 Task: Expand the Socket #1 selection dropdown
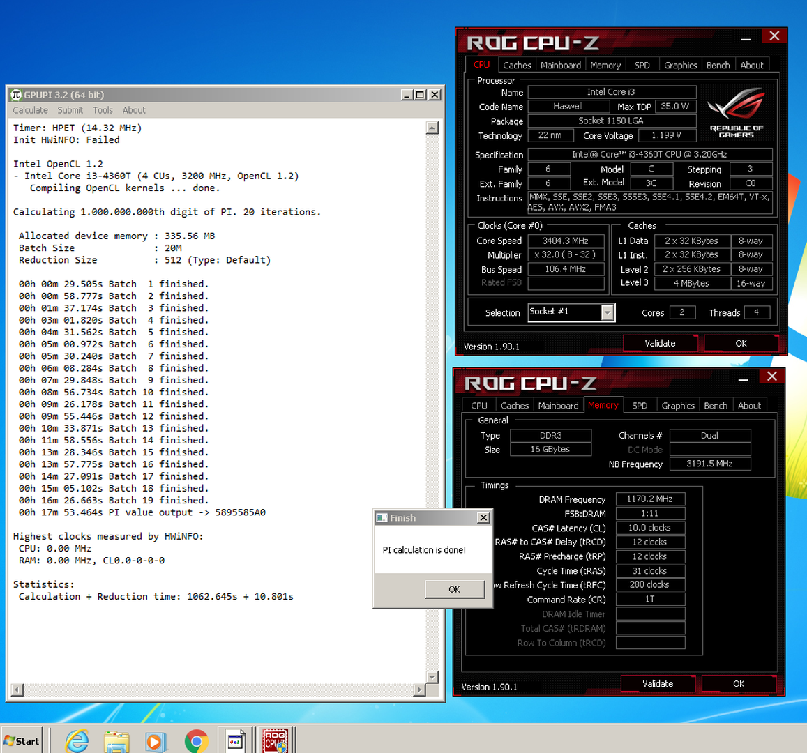click(x=608, y=312)
